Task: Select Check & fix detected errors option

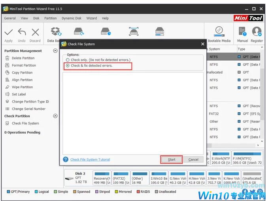Action: (x=68, y=66)
